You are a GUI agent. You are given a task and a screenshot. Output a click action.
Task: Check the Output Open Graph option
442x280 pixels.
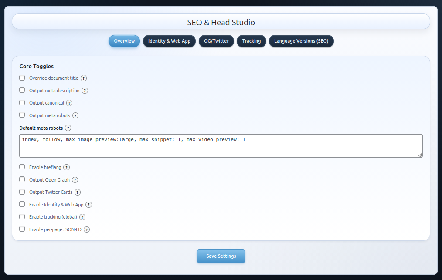(x=22, y=179)
